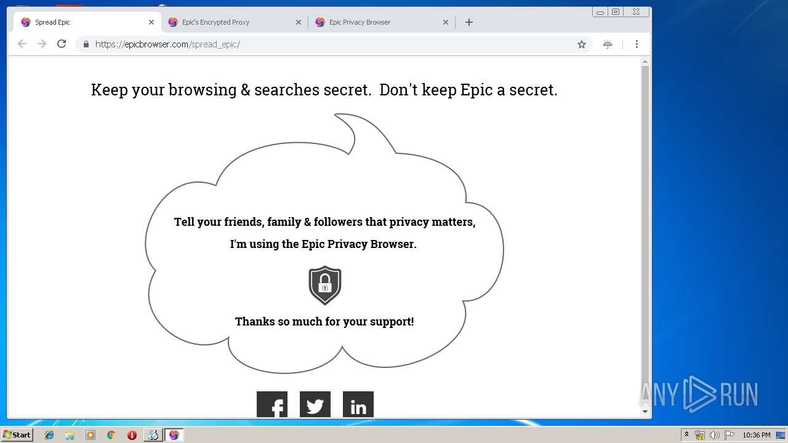Select the Epic browser taskbar button
Image resolution: width=788 pixels, height=443 pixels.
[x=174, y=435]
